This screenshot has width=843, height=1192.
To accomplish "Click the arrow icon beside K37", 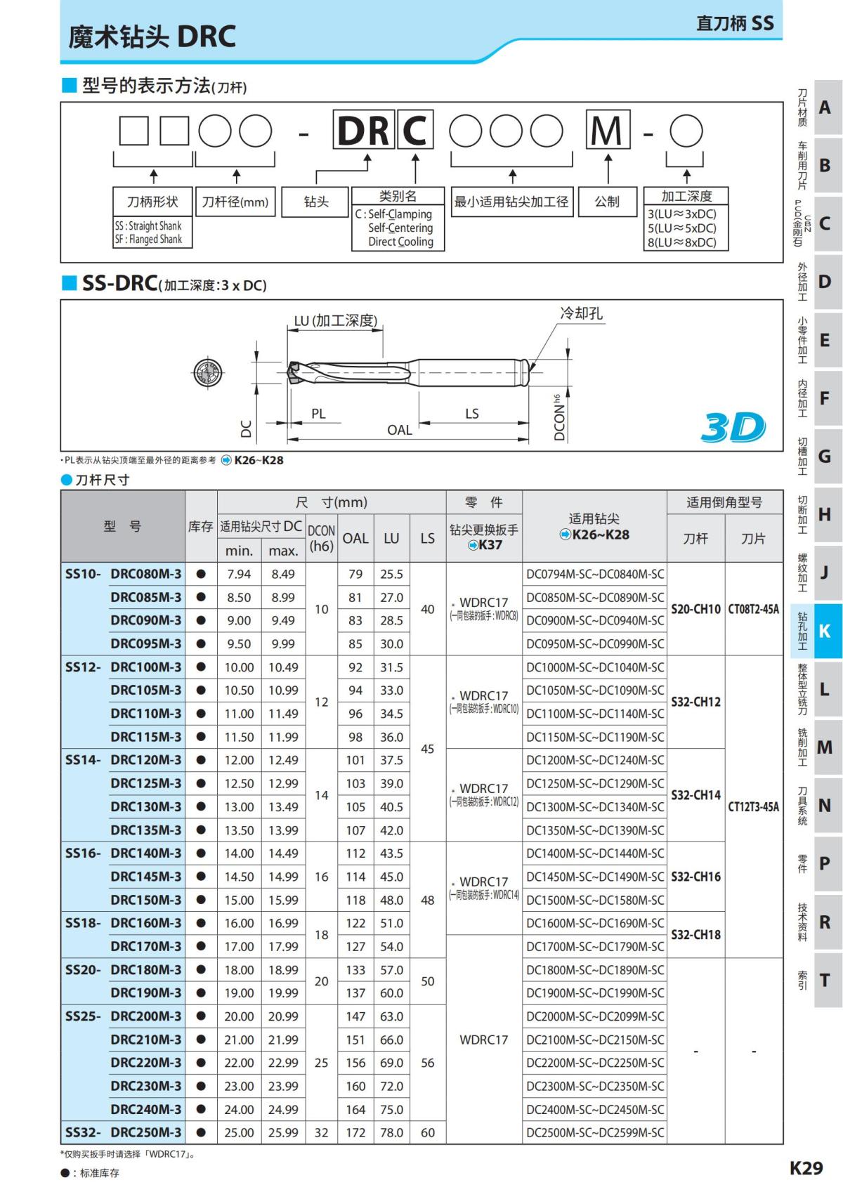I will coord(473,545).
